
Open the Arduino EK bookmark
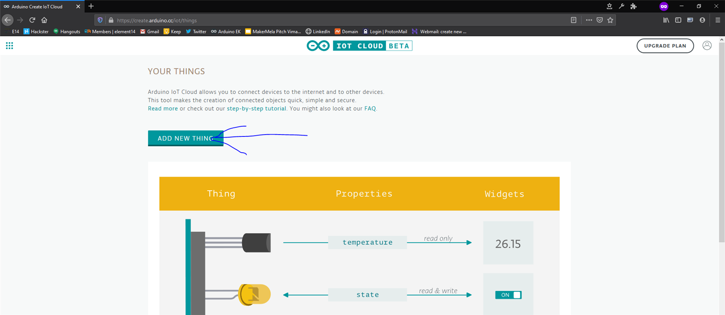coord(226,32)
